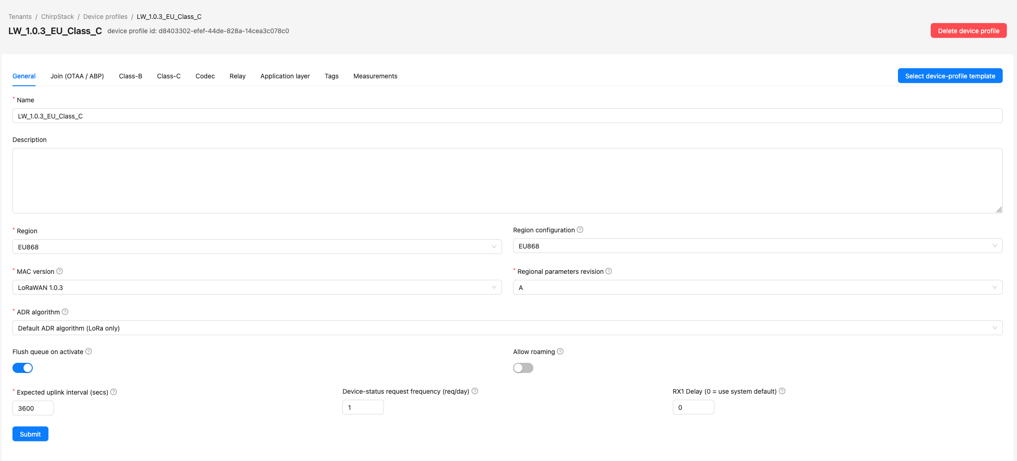Click help icon next to Region configuration
1017x461 pixels.
tap(580, 230)
